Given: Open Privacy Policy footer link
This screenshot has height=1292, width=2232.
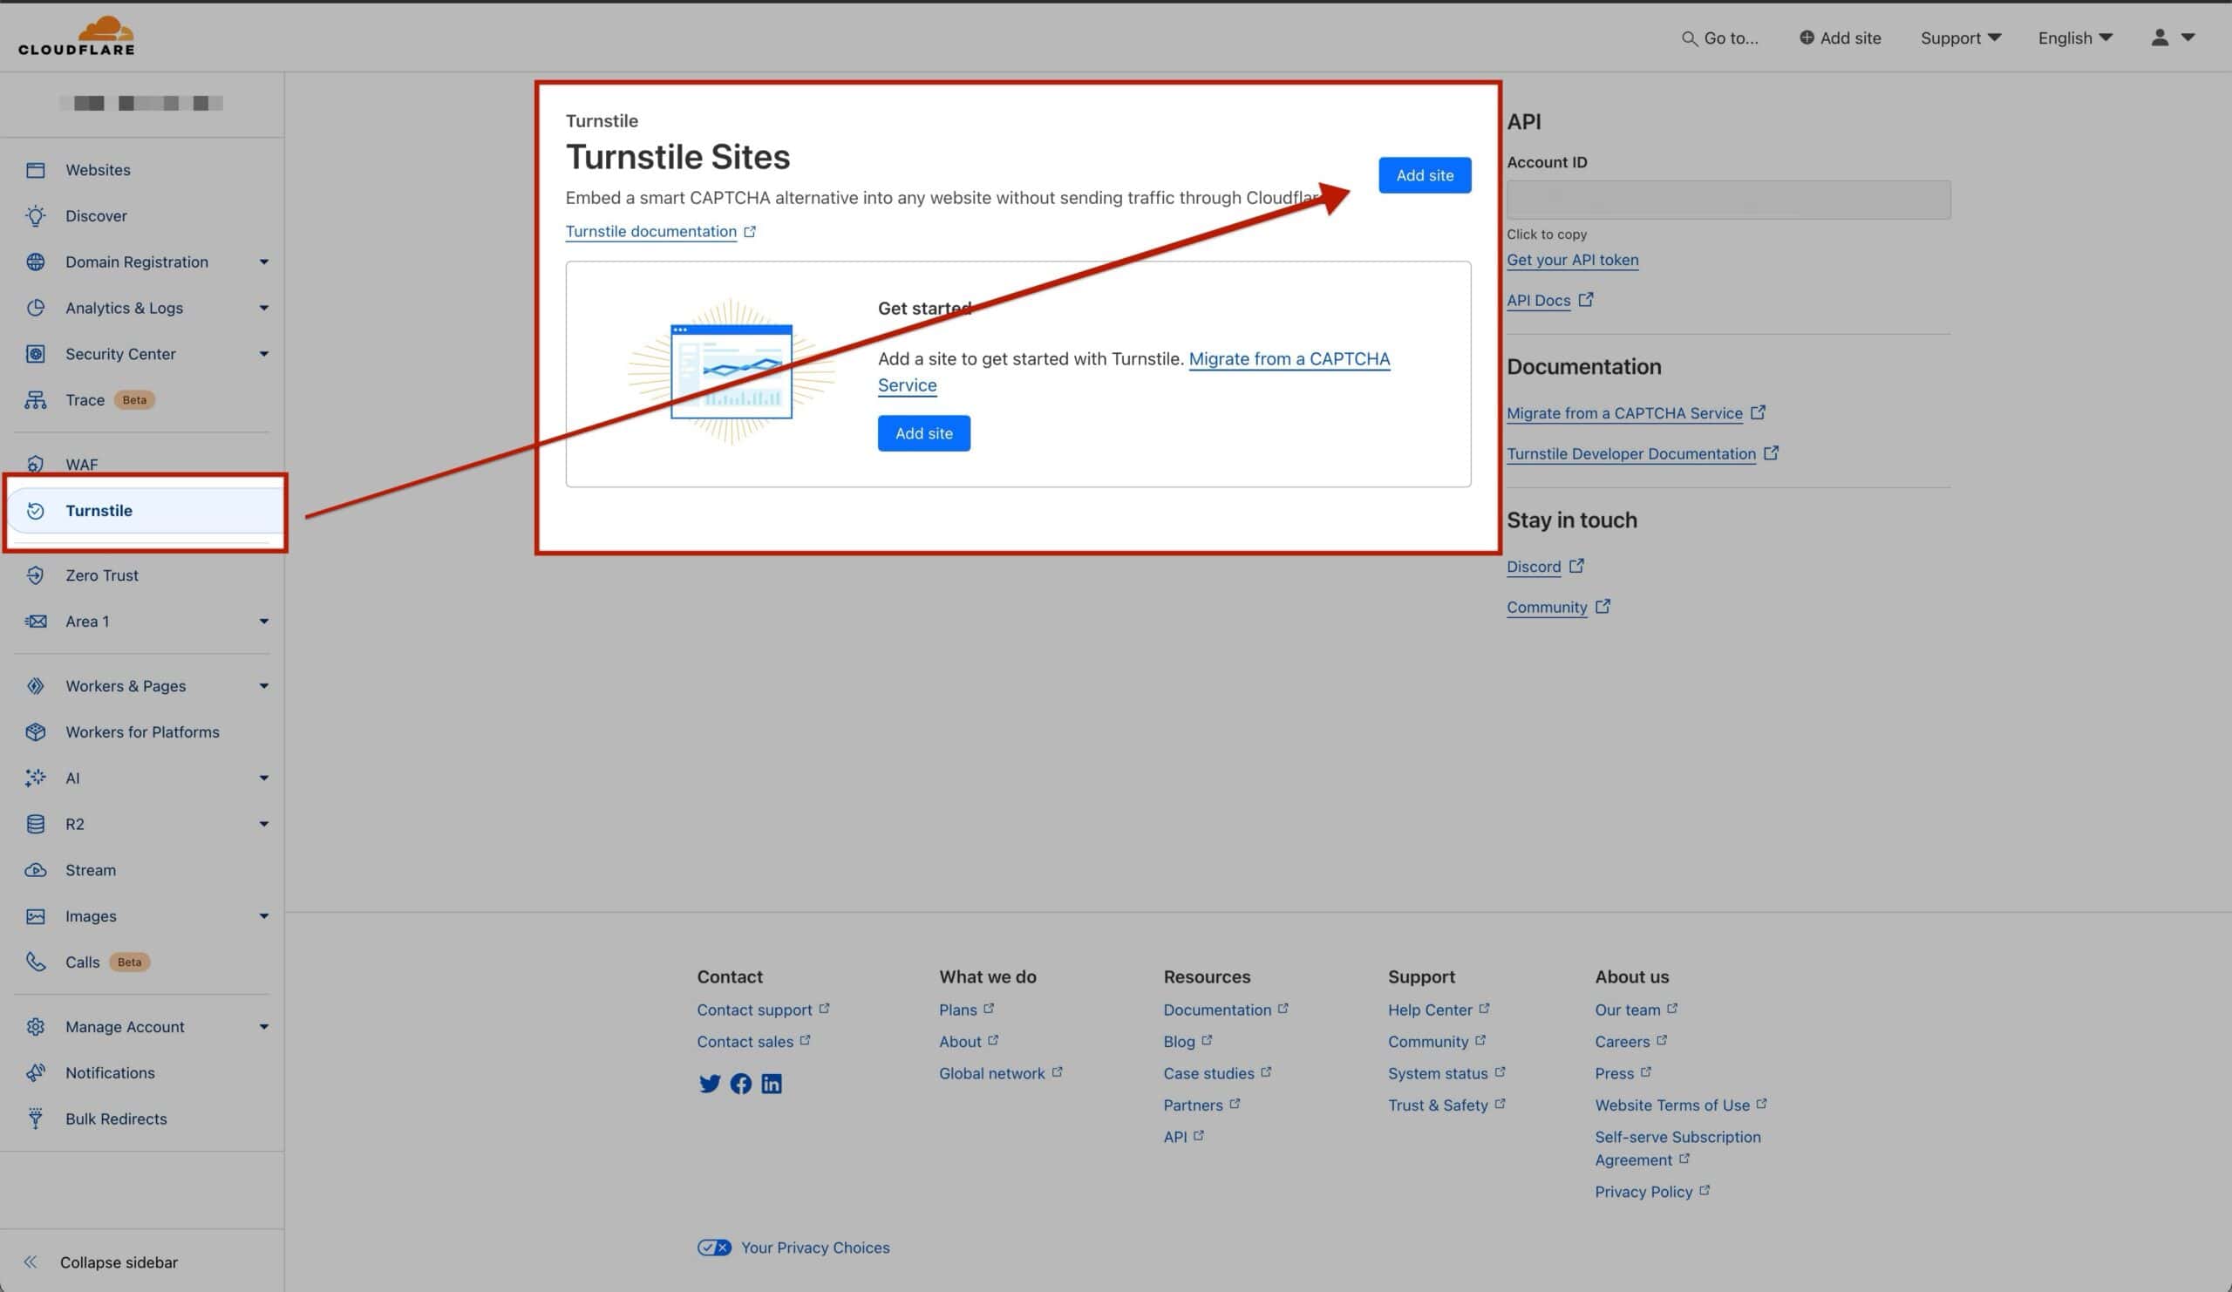Looking at the screenshot, I should (x=1652, y=1192).
